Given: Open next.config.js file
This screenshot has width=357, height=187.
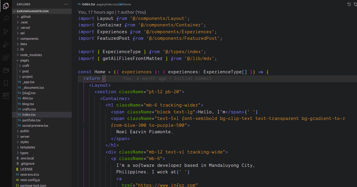Looking at the screenshot, I should pos(30,180).
